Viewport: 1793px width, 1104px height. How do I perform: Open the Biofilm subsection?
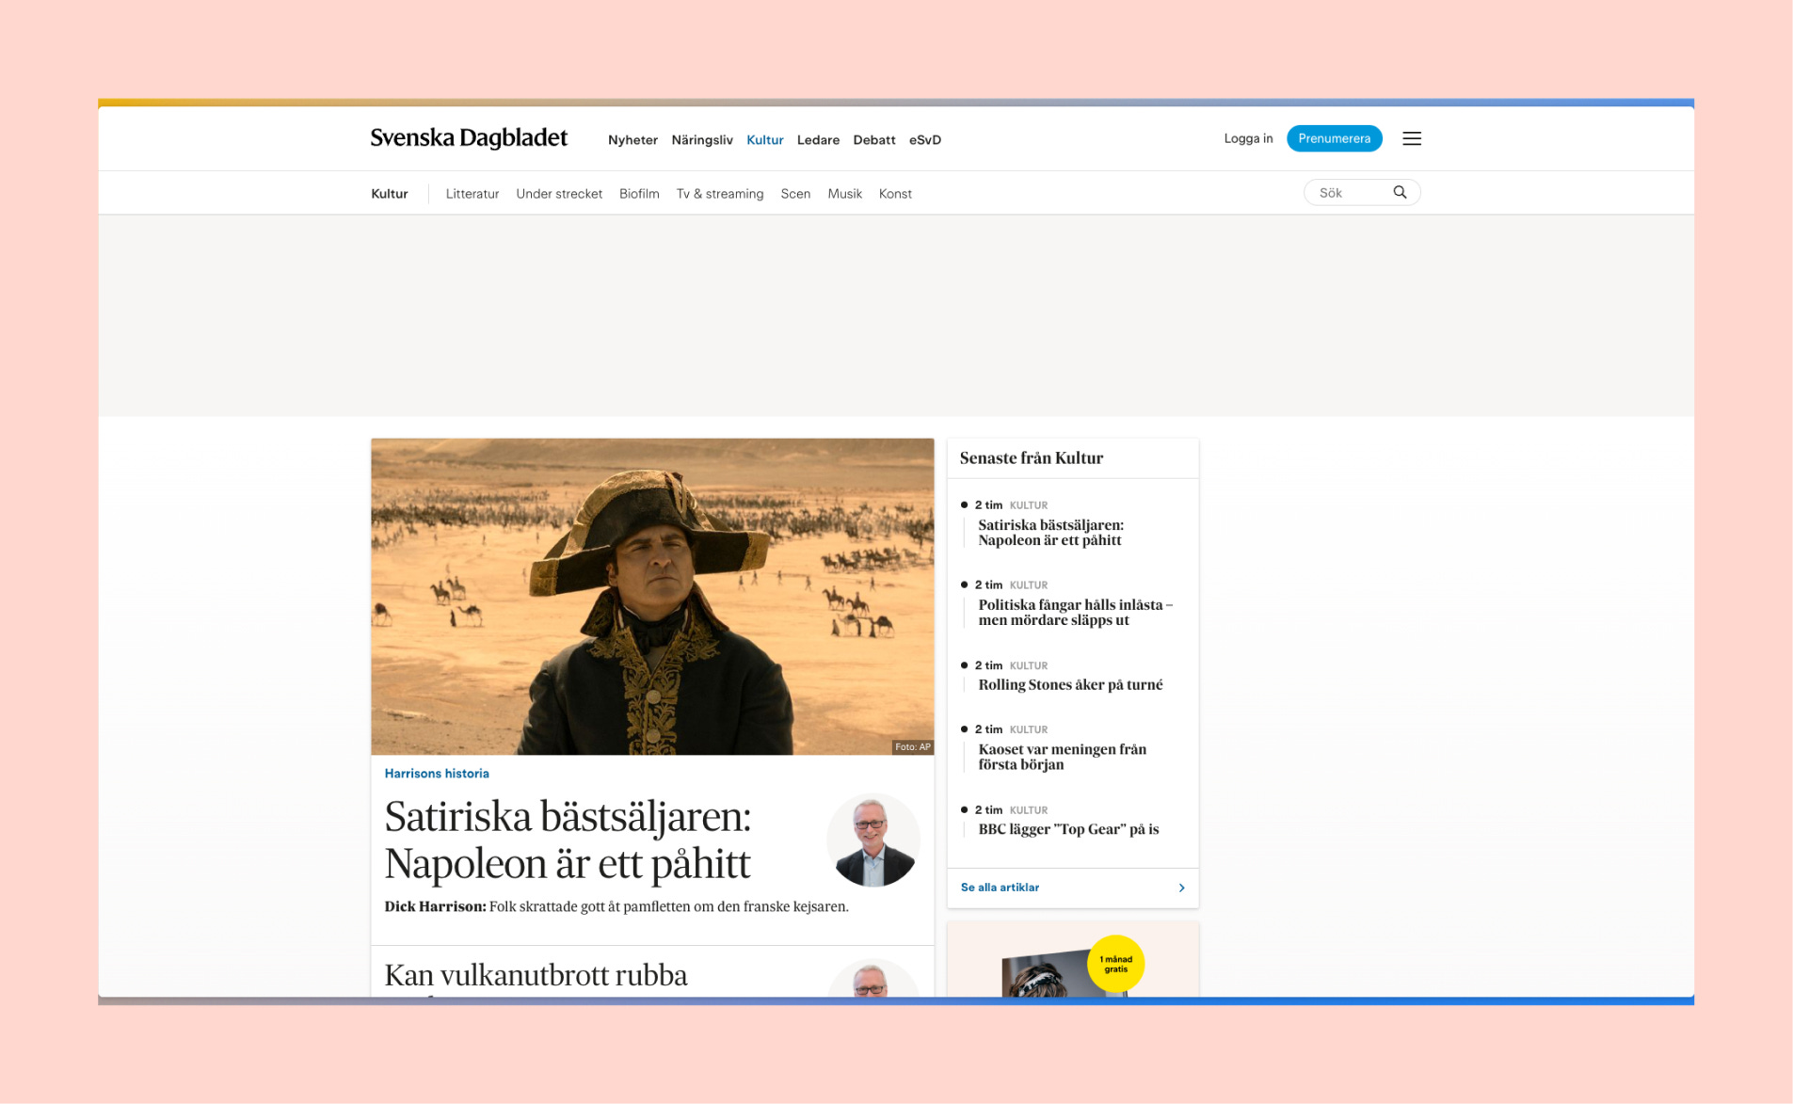tap(638, 193)
